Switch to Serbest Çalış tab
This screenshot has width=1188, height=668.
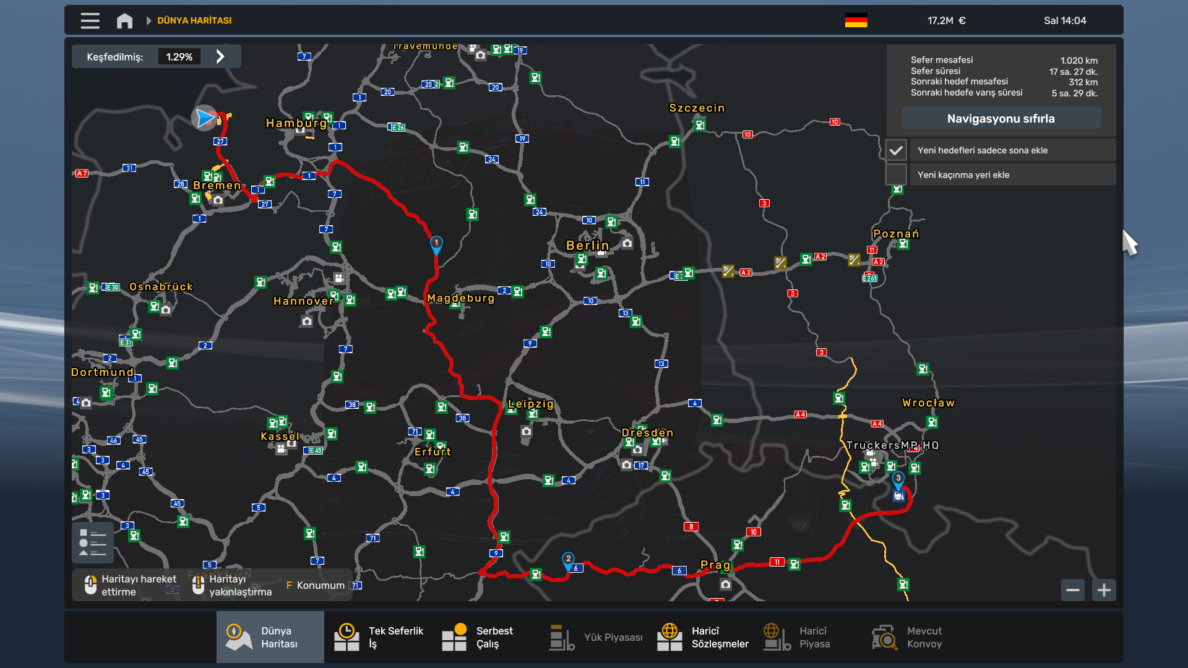point(477,637)
